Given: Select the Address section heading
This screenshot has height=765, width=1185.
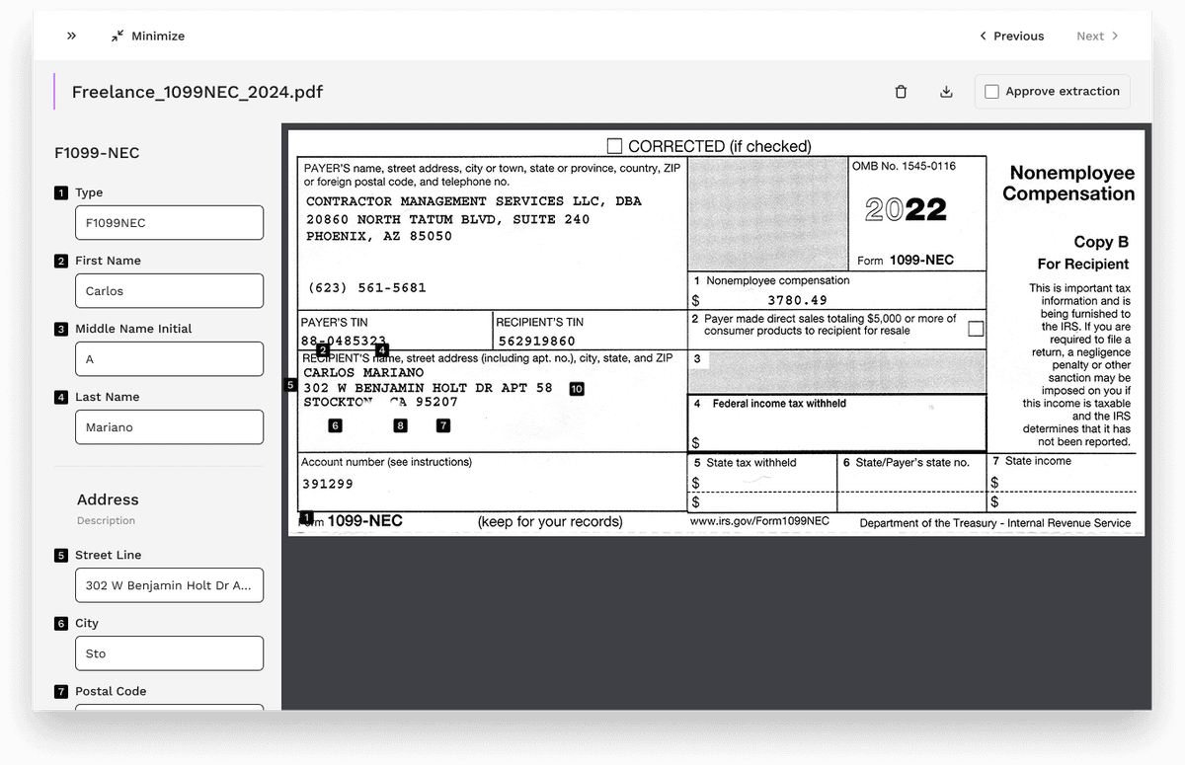Looking at the screenshot, I should pos(108,499).
